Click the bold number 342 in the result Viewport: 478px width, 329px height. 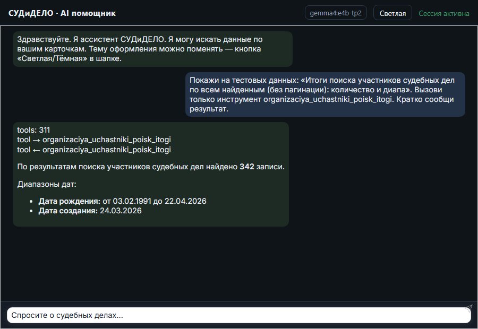(x=247, y=167)
